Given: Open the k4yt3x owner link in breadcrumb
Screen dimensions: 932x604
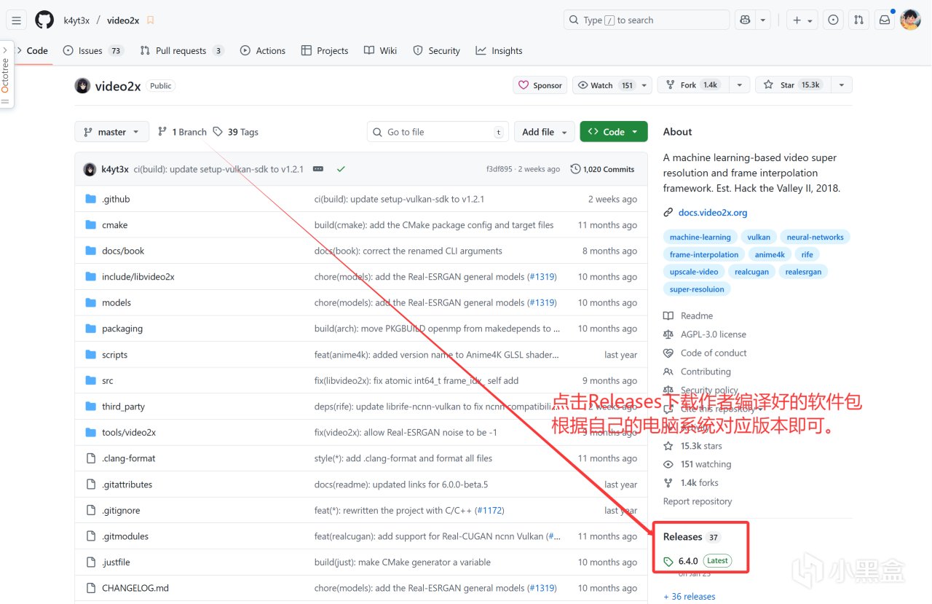Looking at the screenshot, I should (x=76, y=20).
